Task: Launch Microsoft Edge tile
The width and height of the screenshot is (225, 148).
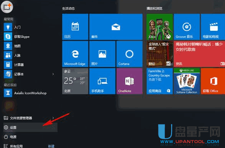Action: [x=75, y=54]
